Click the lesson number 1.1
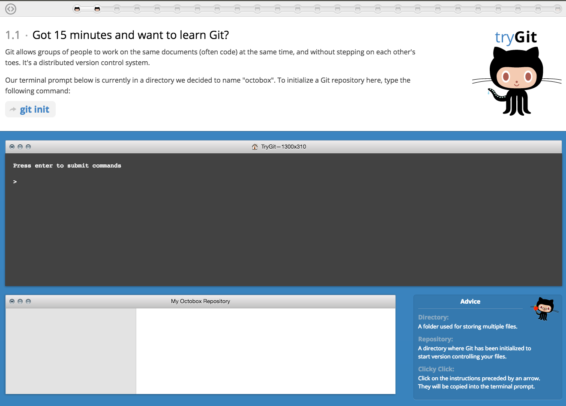This screenshot has width=566, height=406. point(12,35)
